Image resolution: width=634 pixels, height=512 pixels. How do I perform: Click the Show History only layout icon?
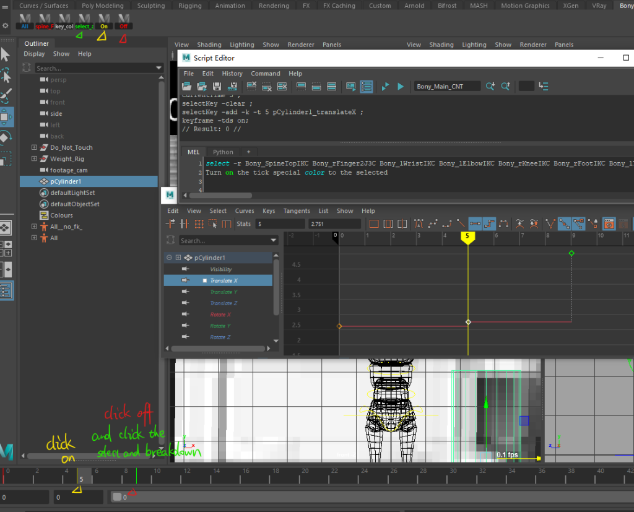(x=301, y=86)
